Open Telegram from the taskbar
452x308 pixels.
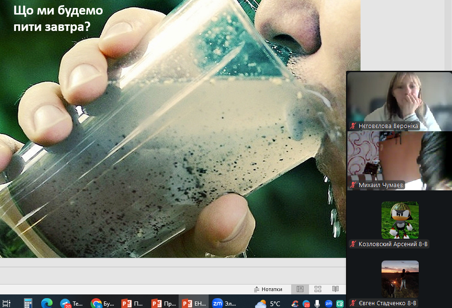coord(71,303)
